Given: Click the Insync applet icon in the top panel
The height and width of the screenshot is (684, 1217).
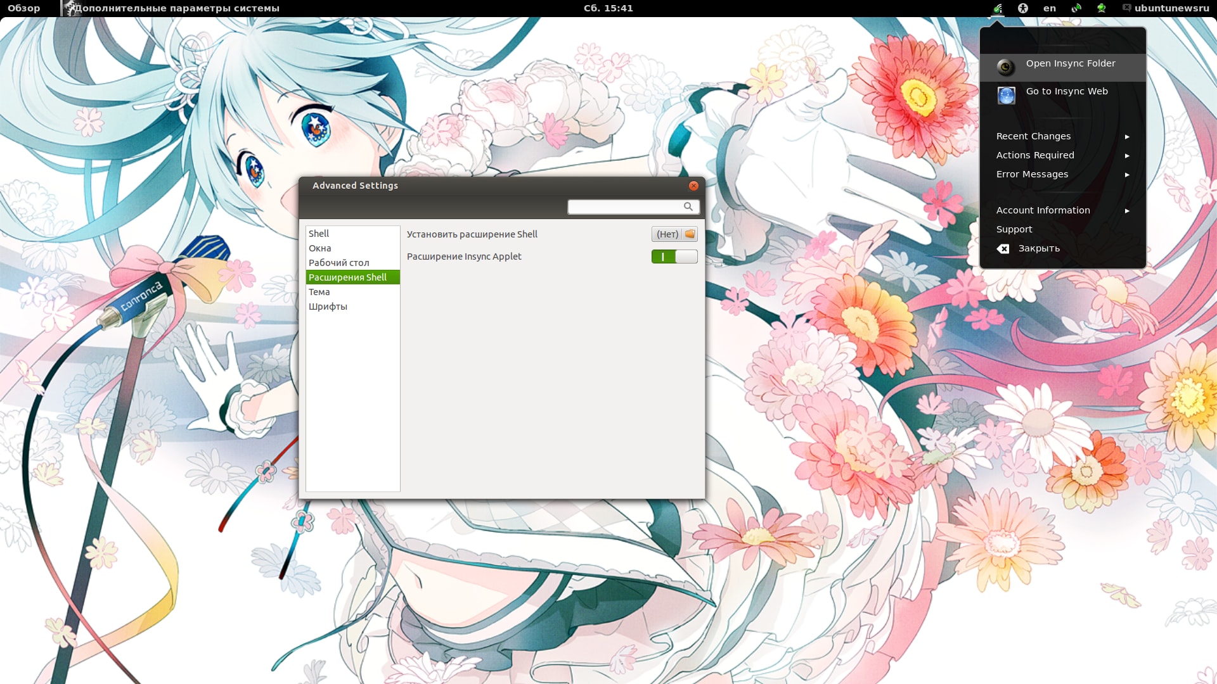Looking at the screenshot, I should [x=998, y=8].
